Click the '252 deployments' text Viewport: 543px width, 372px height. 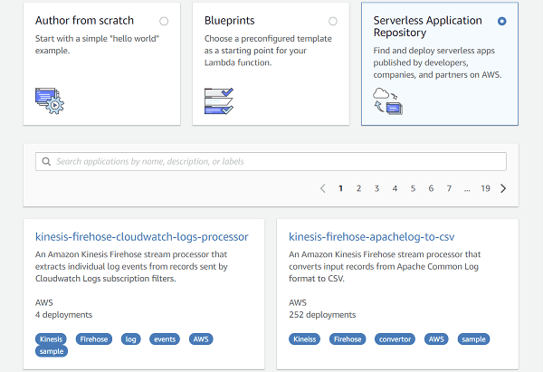click(x=322, y=315)
